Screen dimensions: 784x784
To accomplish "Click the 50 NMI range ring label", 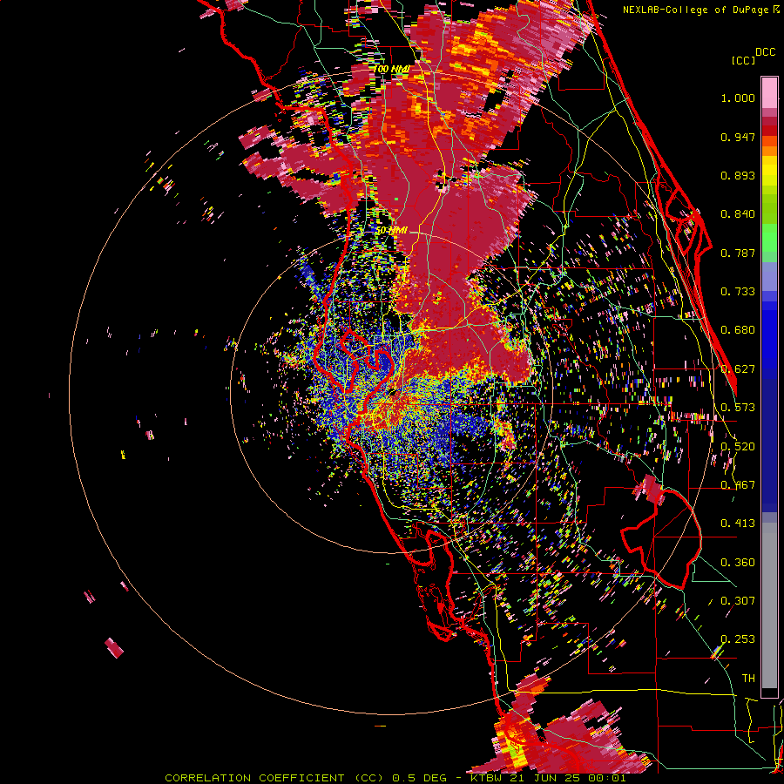I will point(391,231).
